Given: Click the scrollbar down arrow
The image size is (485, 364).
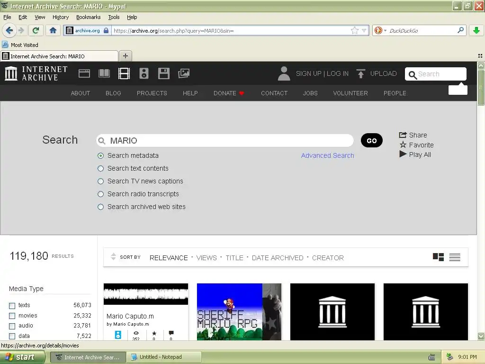Looking at the screenshot, I should click(x=481, y=336).
